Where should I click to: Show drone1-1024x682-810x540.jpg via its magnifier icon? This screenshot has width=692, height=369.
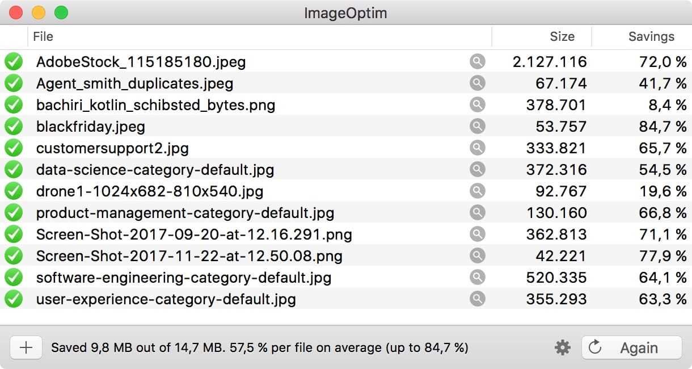point(478,191)
